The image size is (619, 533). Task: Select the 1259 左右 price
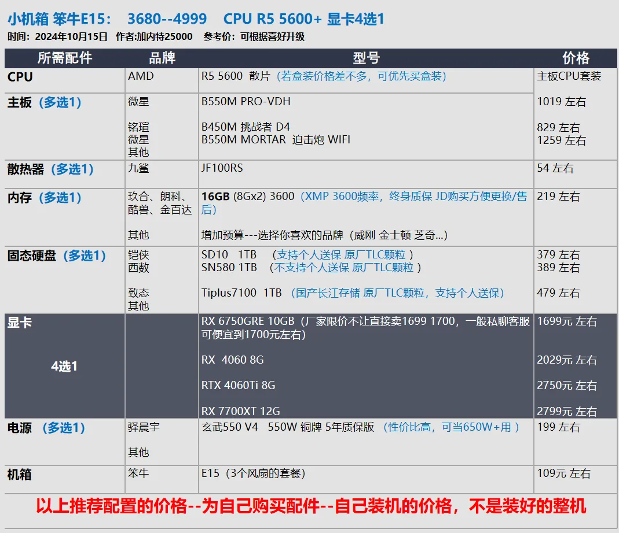[x=561, y=140]
